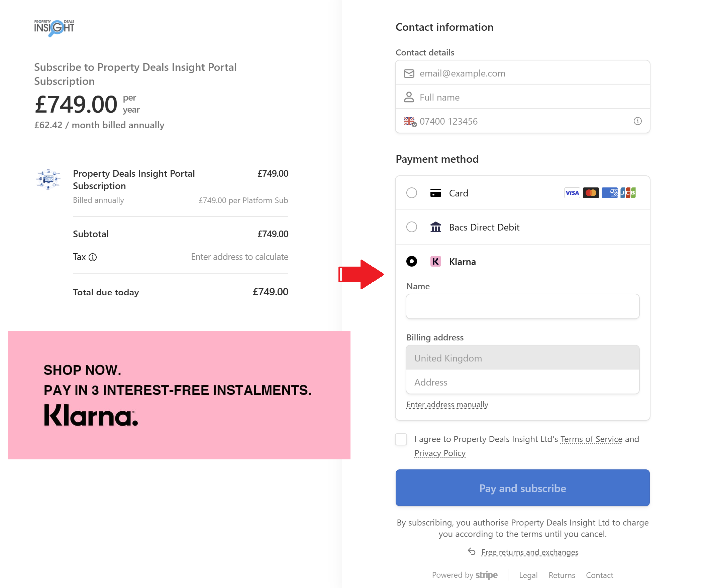Image resolution: width=704 pixels, height=588 pixels.
Task: Click the product subscription thumbnail image
Action: click(48, 179)
